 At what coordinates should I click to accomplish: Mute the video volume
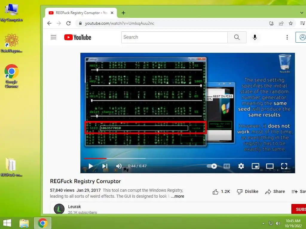click(x=119, y=166)
